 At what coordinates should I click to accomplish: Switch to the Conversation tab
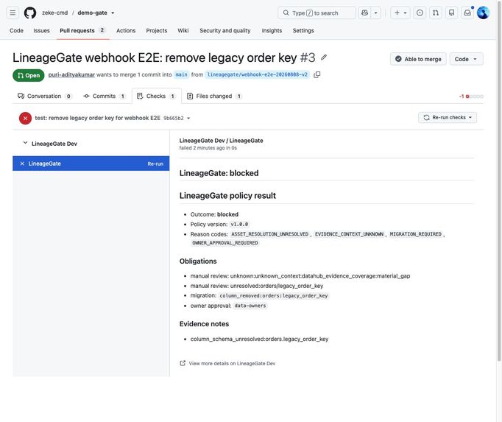pyautogui.click(x=44, y=96)
